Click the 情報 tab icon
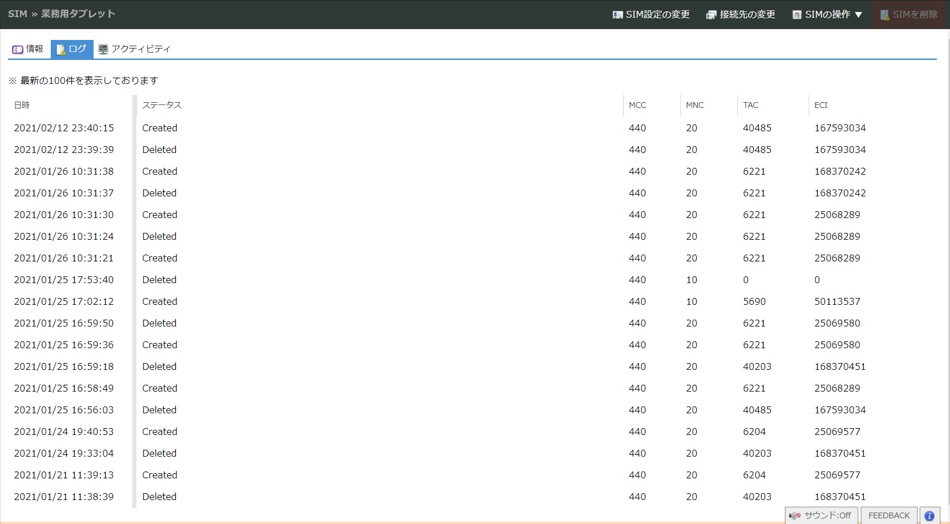Viewport: 950px width, 524px height. (x=18, y=50)
